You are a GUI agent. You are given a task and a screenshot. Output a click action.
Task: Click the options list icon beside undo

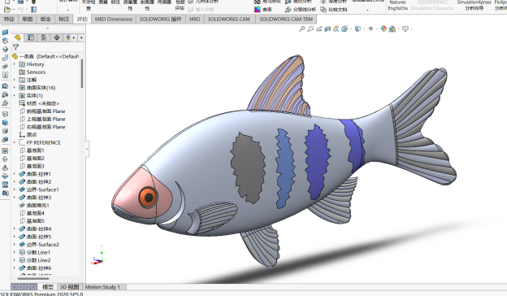pos(33,10)
